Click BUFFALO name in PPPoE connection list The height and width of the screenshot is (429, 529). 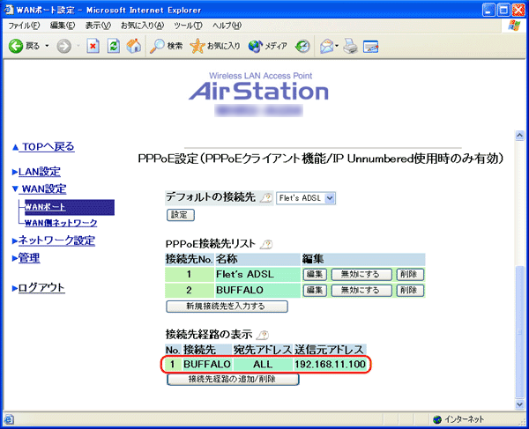(x=240, y=290)
